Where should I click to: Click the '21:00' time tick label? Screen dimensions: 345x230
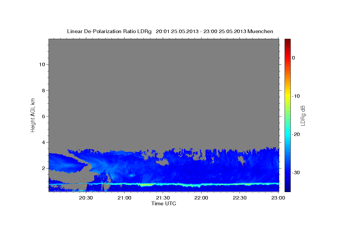coord(124,198)
